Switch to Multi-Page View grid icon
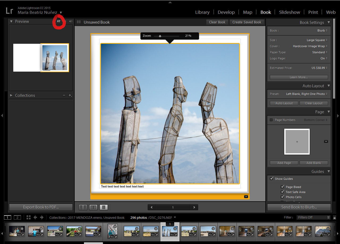This screenshot has height=244, width=340. point(83,207)
